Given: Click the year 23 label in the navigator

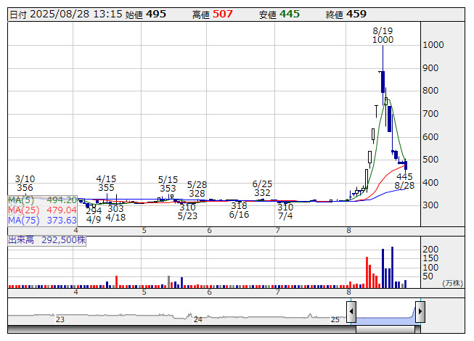Looking at the screenshot, I should (x=60, y=319).
